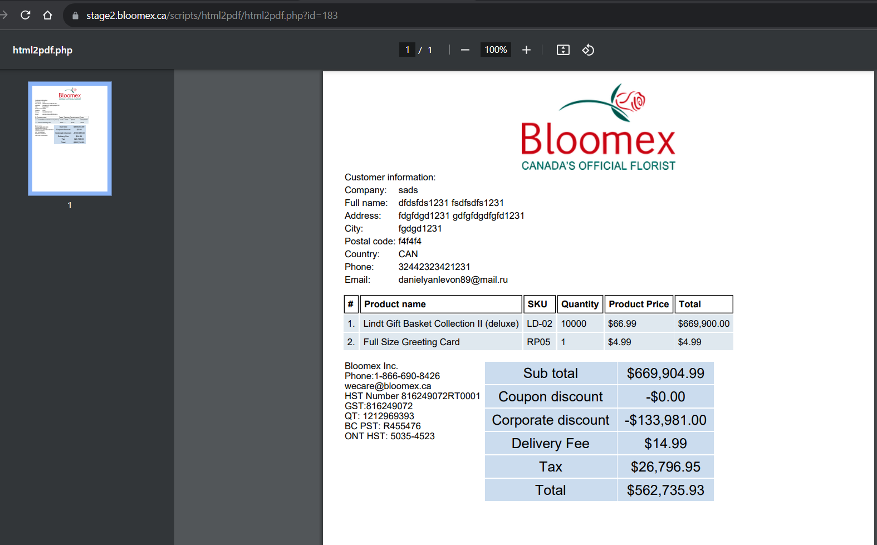Zoom out with the minus button
The image size is (877, 545).
click(465, 50)
